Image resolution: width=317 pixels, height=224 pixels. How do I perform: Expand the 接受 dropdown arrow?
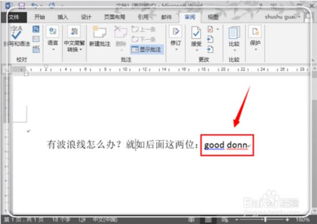tap(197, 50)
